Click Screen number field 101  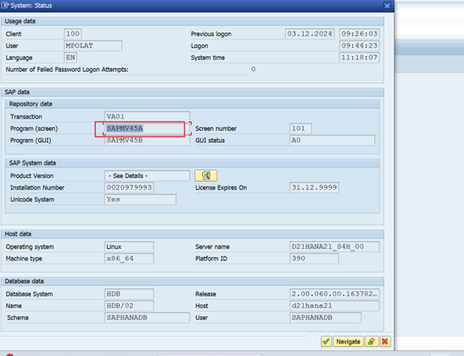coord(300,129)
